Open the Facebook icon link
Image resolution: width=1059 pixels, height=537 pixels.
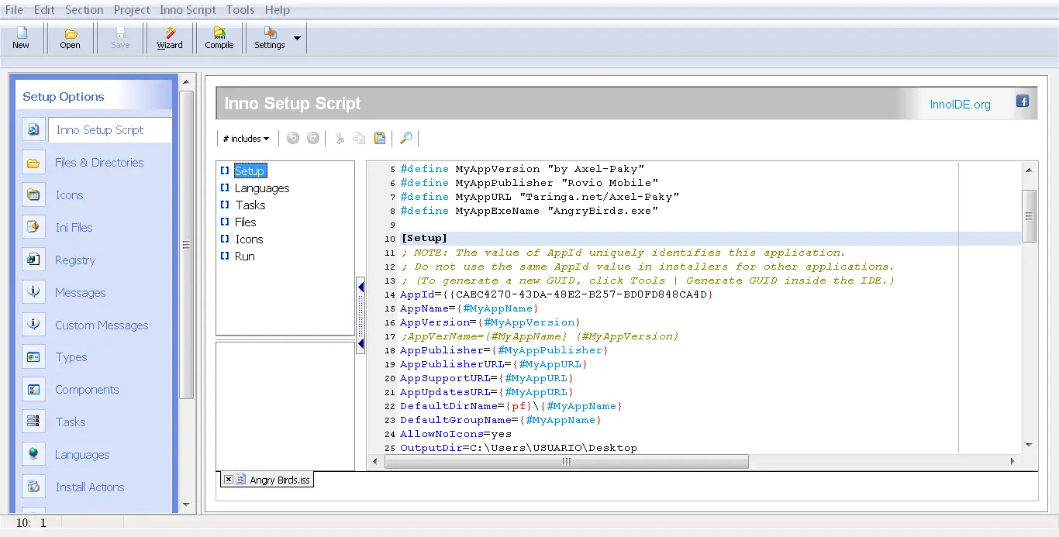click(1023, 102)
